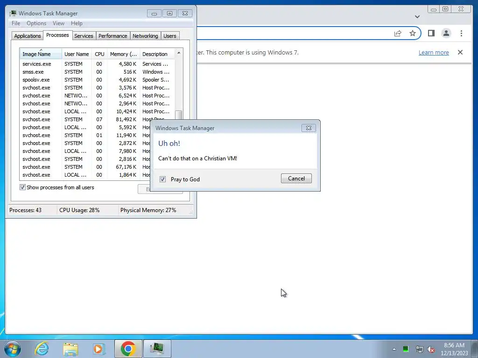Select svchost.exe using 81,492 K memory
Screen dimensions: 478x358
tap(97, 119)
